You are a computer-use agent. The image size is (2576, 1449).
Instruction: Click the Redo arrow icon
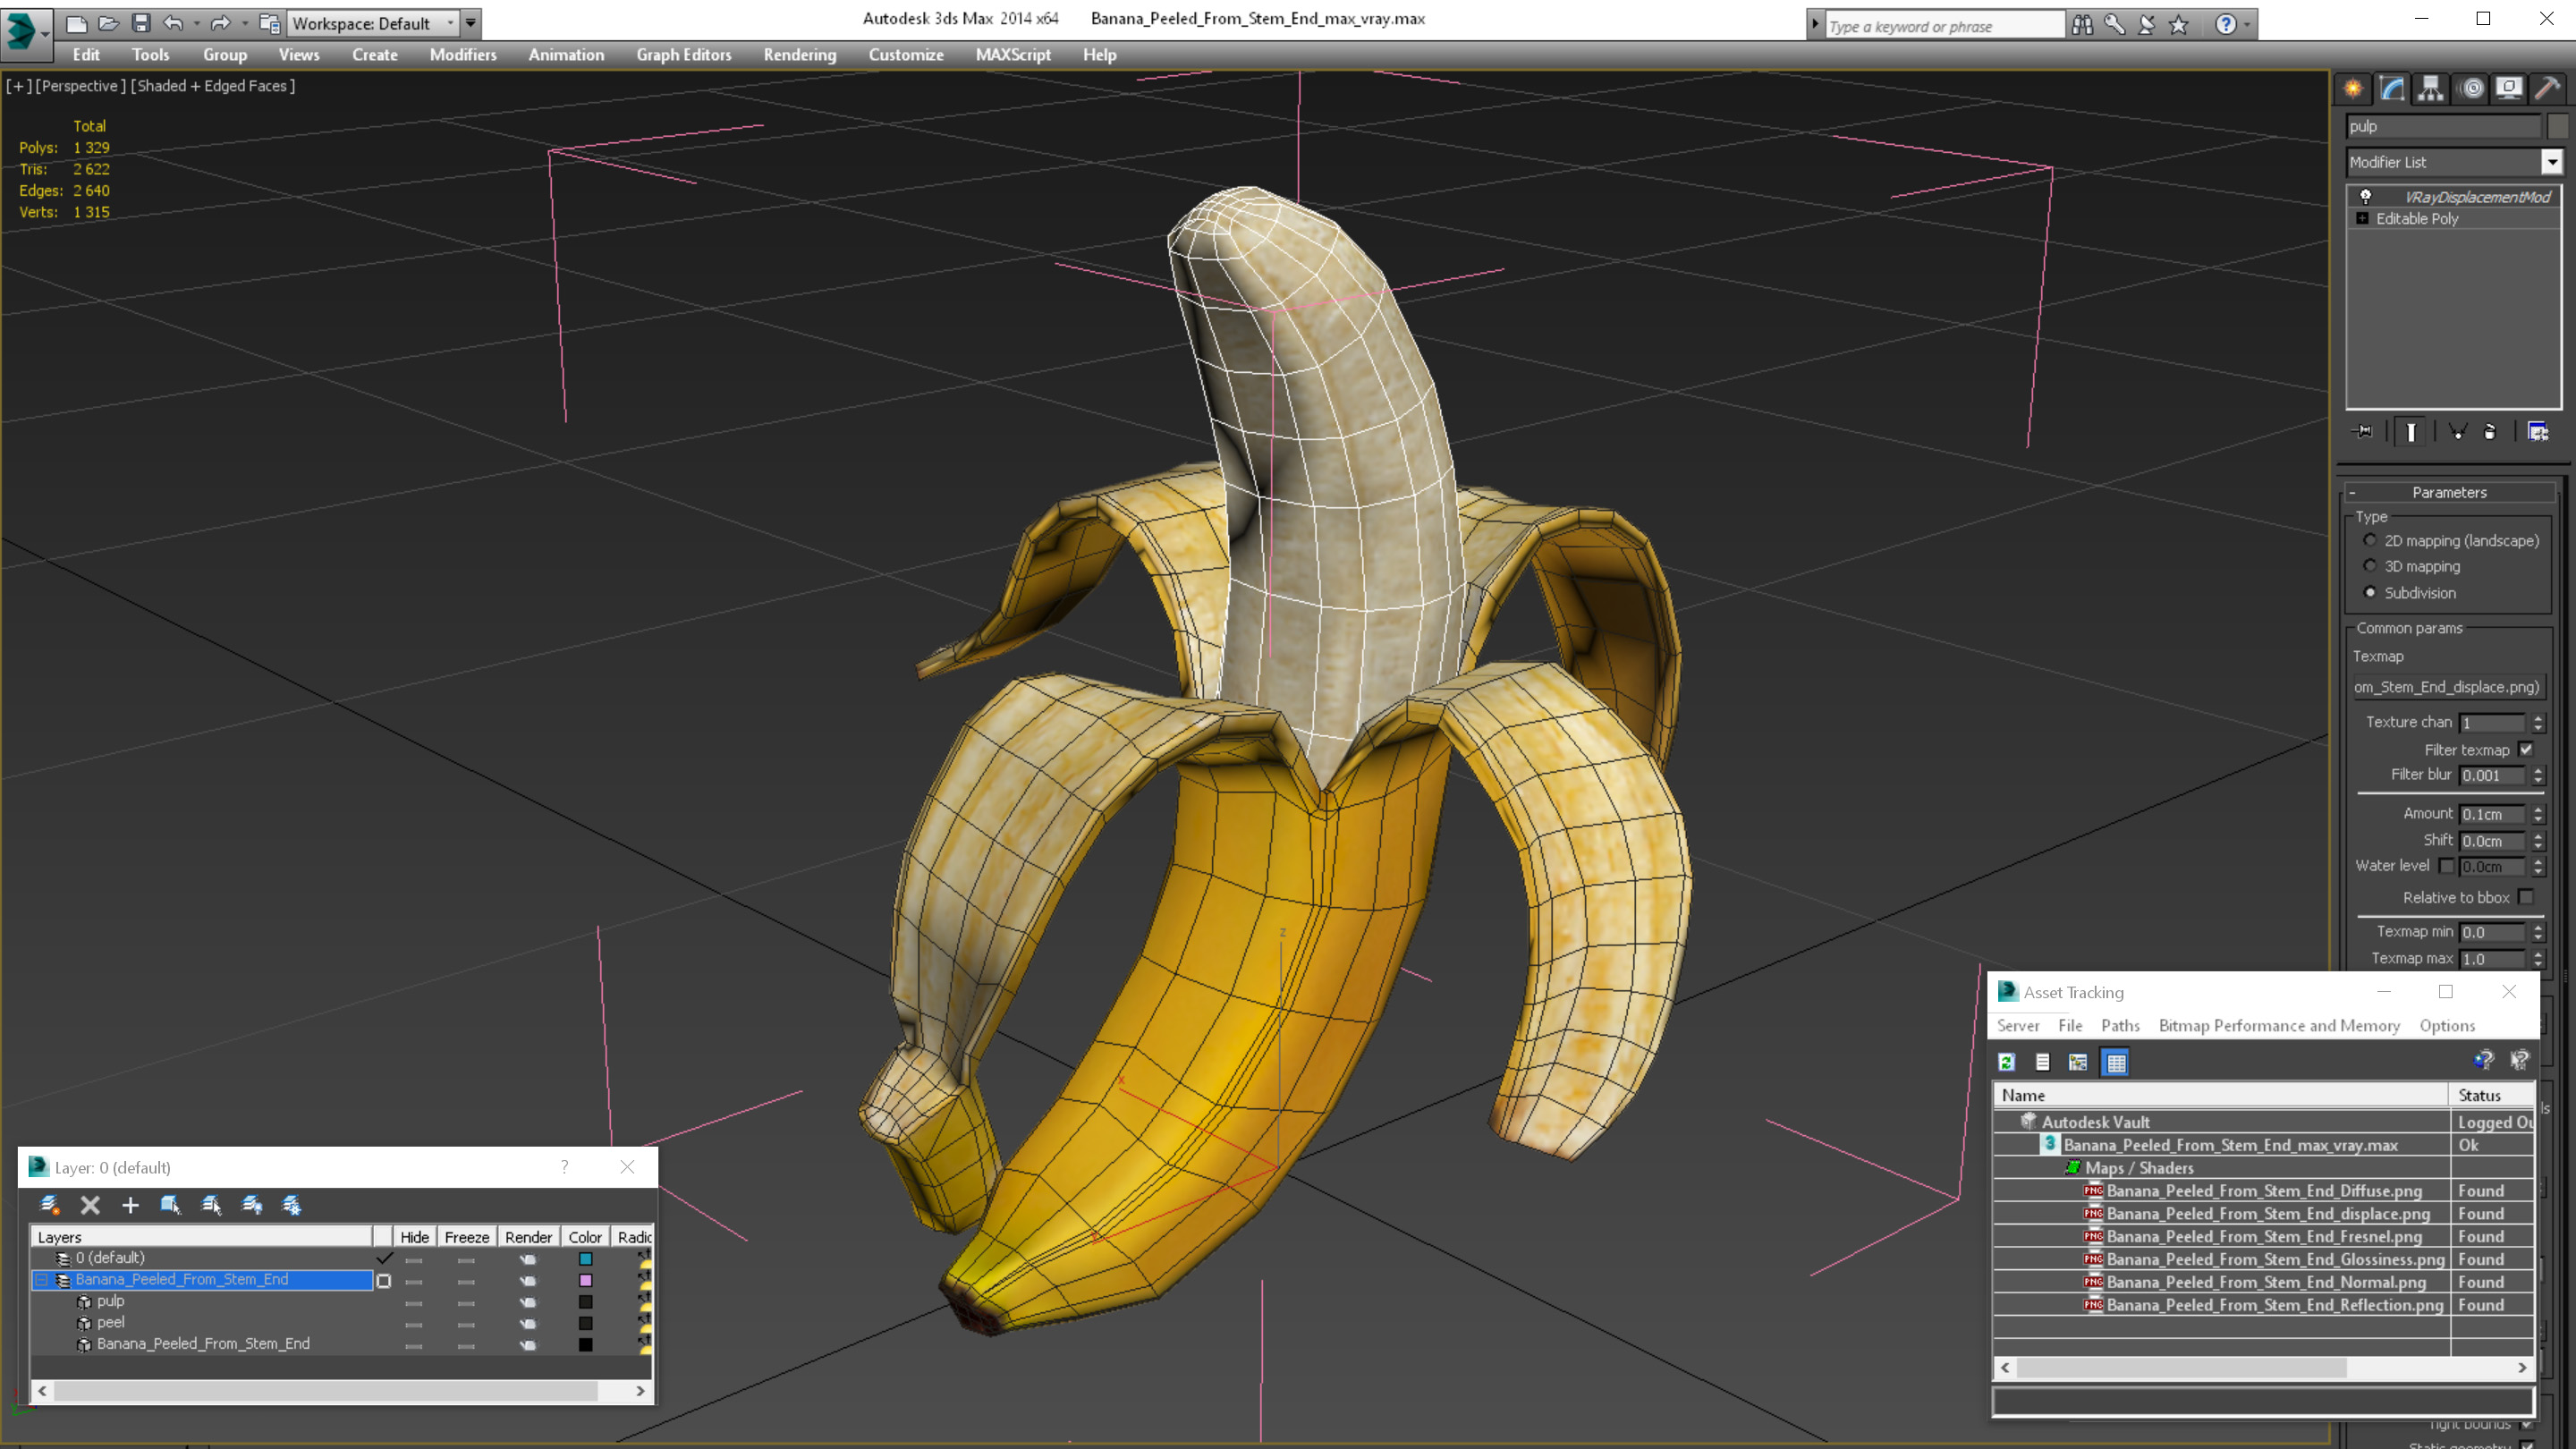221,23
